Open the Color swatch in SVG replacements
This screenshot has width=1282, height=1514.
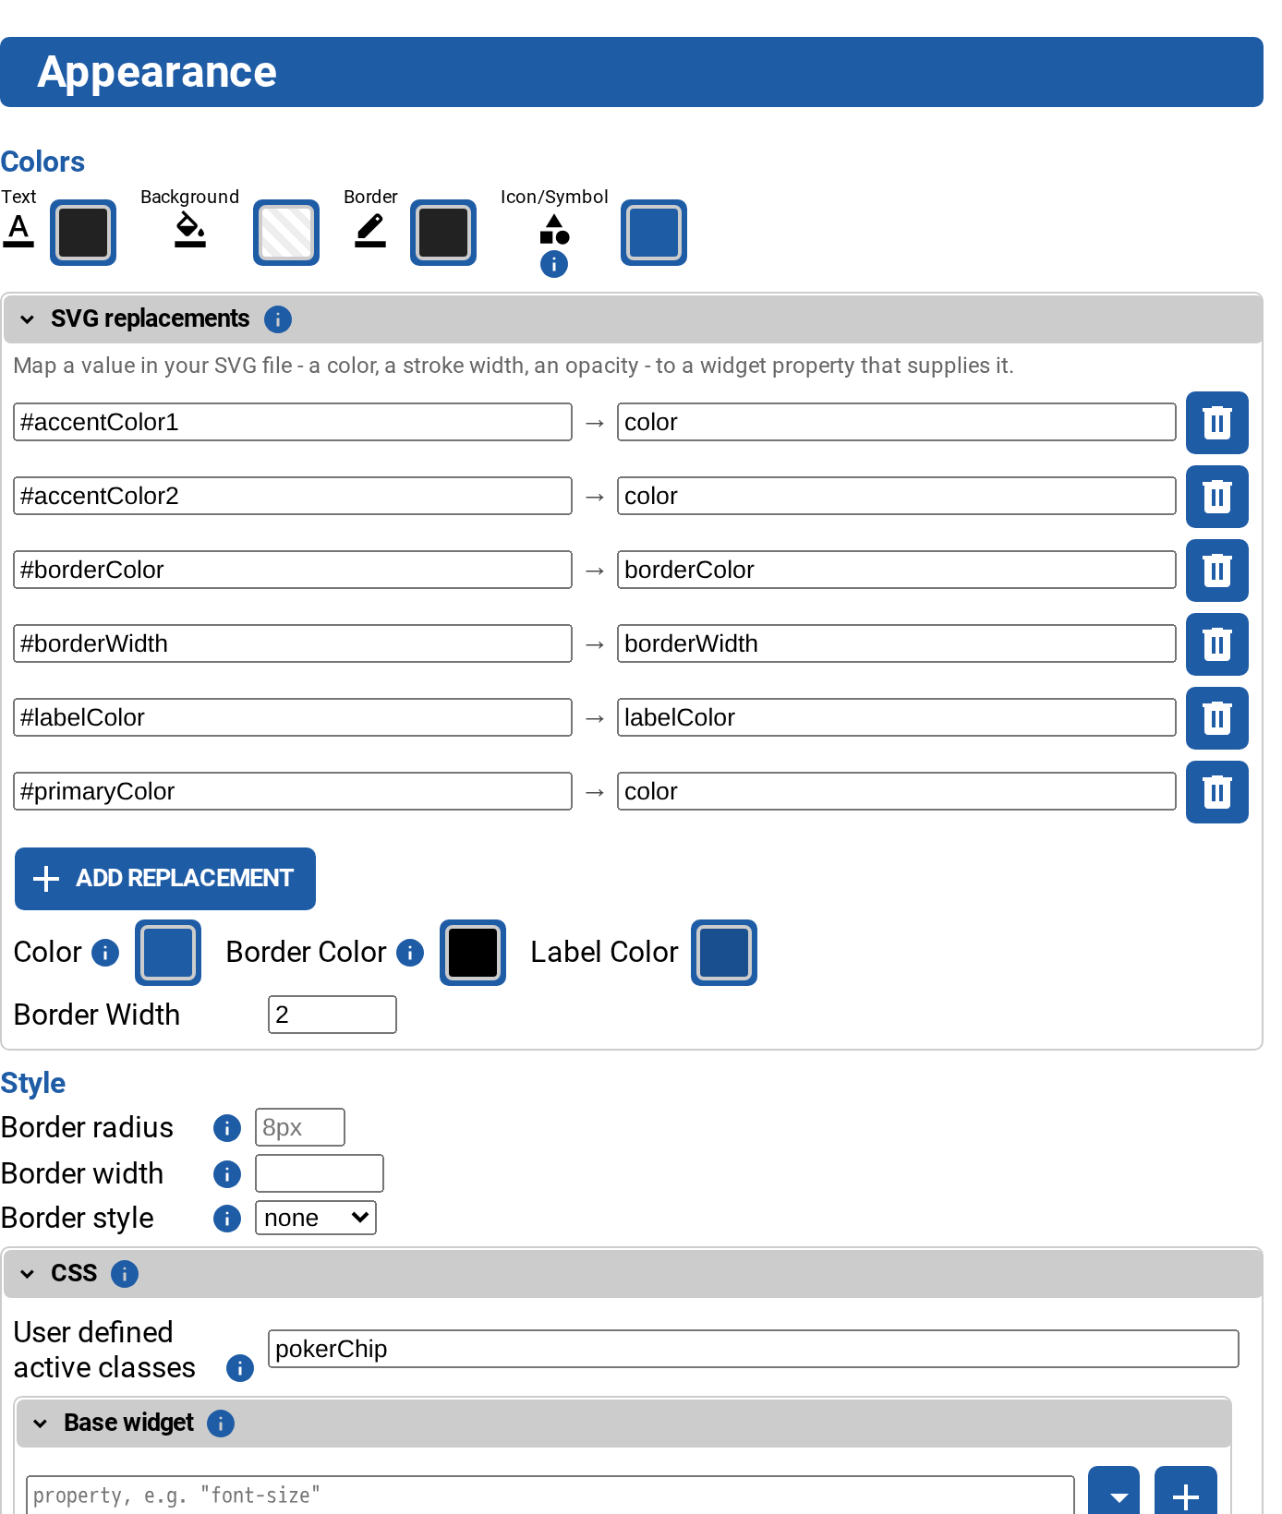pos(168,953)
